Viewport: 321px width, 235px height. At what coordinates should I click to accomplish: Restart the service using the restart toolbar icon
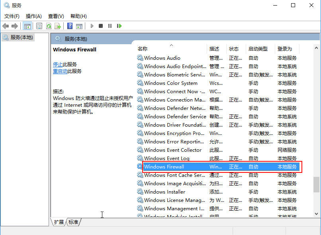[x=119, y=25]
